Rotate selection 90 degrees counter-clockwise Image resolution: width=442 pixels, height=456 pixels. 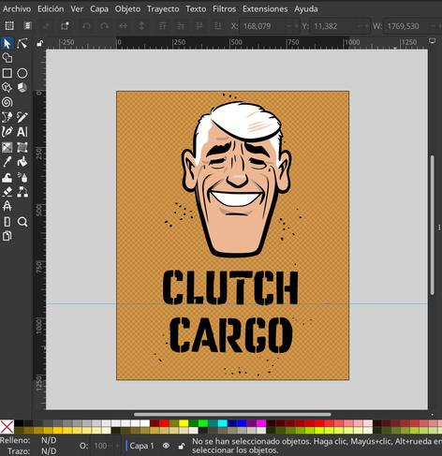(86, 26)
